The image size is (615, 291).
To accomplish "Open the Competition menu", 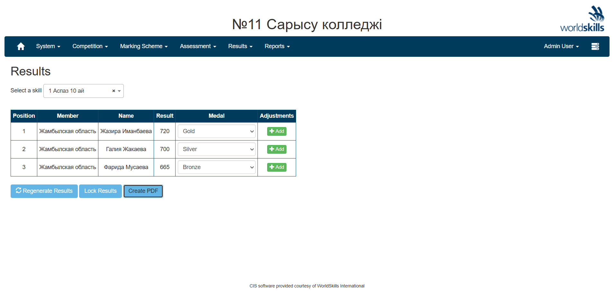I will pos(90,47).
